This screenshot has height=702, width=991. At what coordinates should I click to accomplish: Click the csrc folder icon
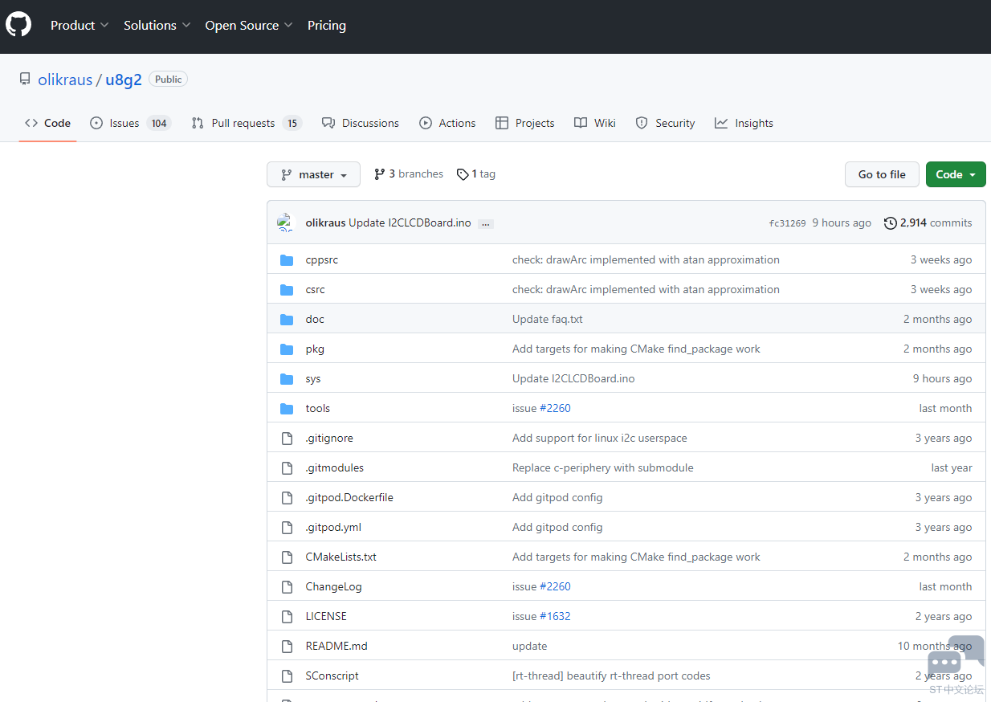pyautogui.click(x=287, y=289)
